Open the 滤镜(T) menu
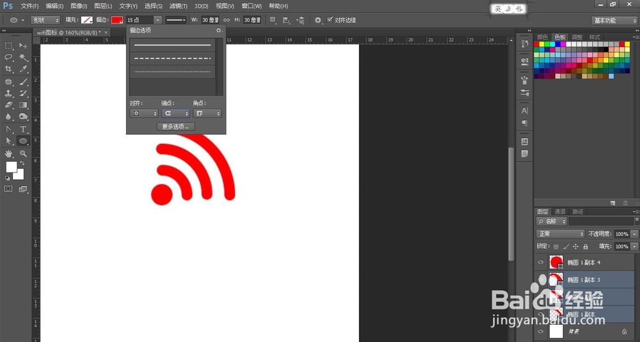 coord(179,6)
